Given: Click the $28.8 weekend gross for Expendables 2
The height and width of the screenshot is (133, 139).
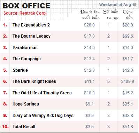Looking at the screenshot, I should pos(89,25).
